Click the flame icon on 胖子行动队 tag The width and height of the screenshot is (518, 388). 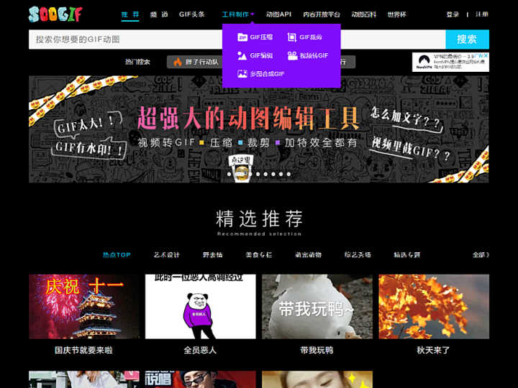178,62
